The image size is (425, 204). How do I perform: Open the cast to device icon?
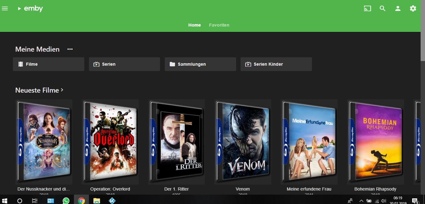pos(367,8)
